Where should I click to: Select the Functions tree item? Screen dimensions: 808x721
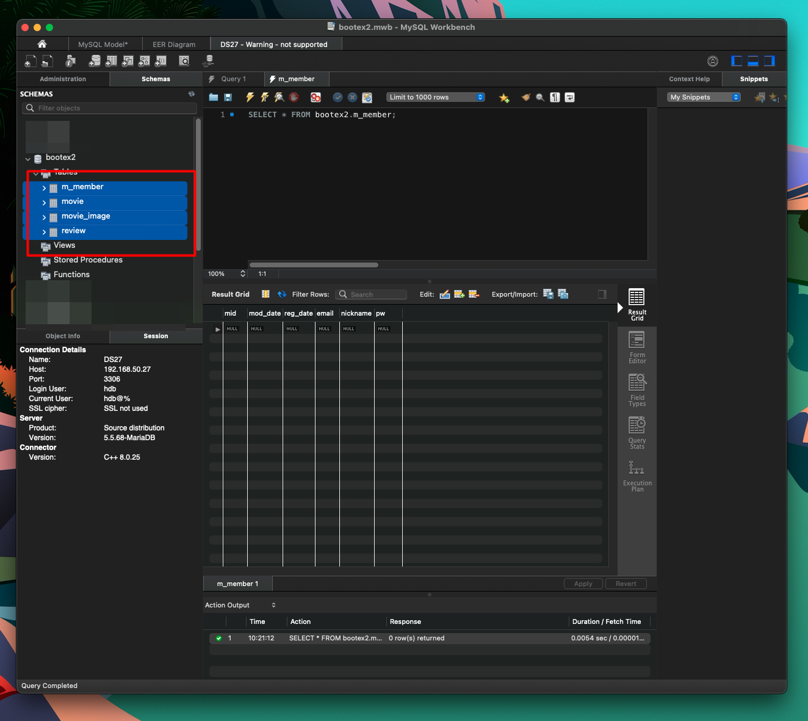click(71, 275)
